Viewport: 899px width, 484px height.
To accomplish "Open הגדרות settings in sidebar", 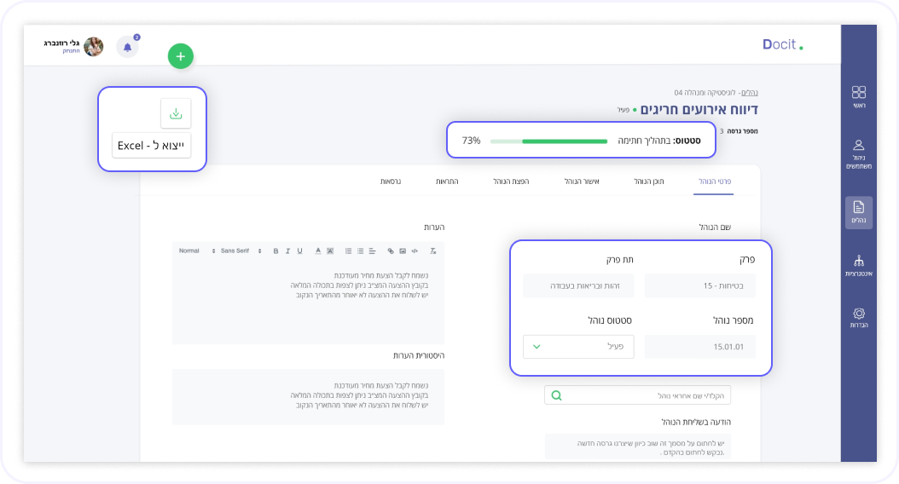I will pos(858,318).
